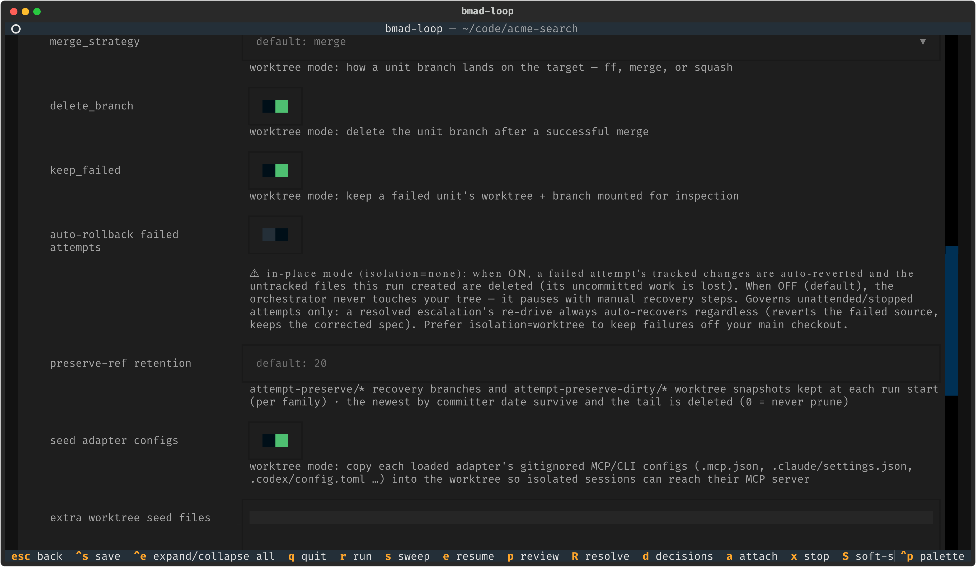The height and width of the screenshot is (567, 976).
Task: Click the keep_failed label
Action: (85, 170)
